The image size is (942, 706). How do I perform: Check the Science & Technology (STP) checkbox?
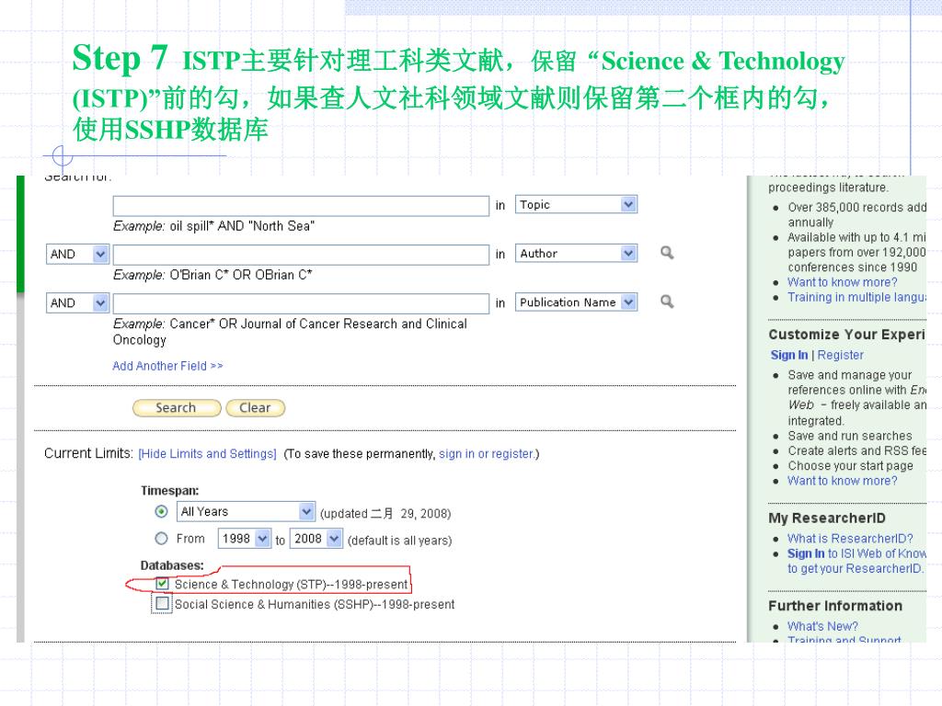(x=162, y=583)
